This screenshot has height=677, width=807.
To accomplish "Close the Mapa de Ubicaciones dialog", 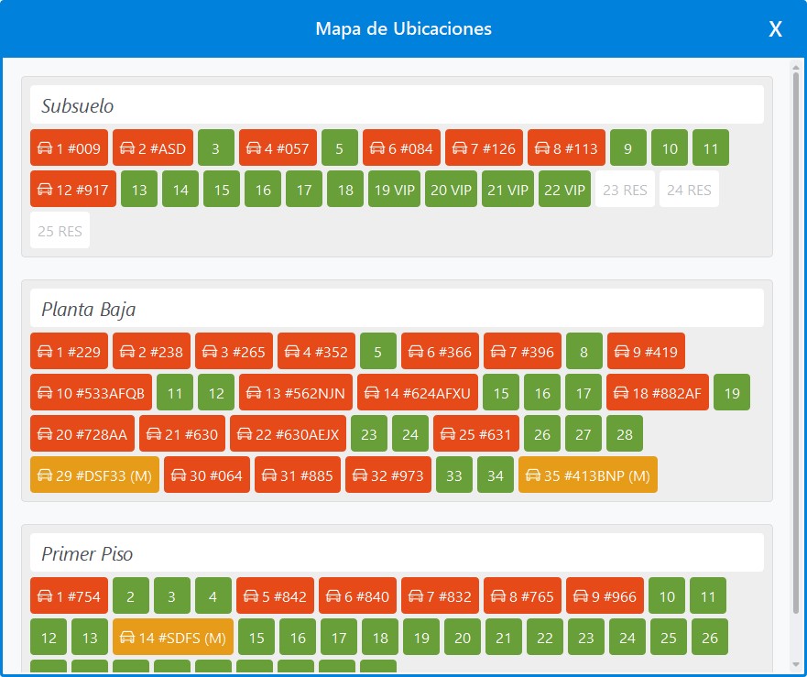I will 775,29.
